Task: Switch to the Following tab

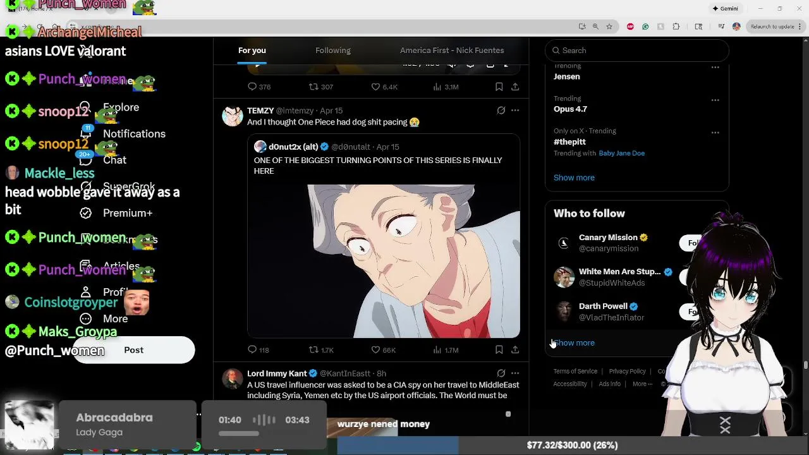Action: (x=333, y=51)
